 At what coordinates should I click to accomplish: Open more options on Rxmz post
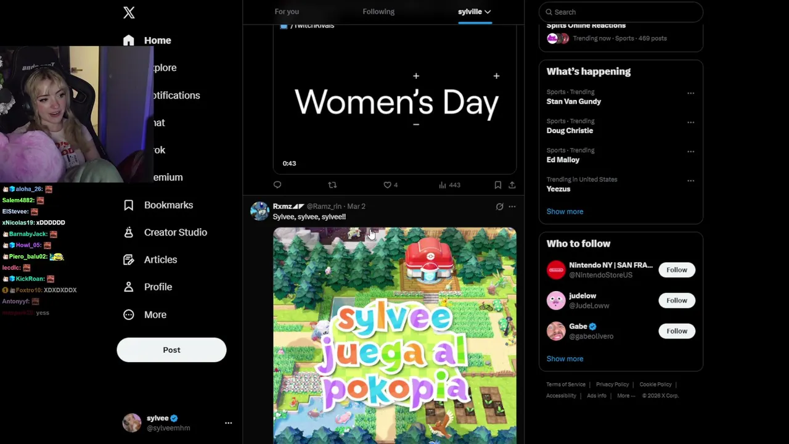tap(512, 207)
